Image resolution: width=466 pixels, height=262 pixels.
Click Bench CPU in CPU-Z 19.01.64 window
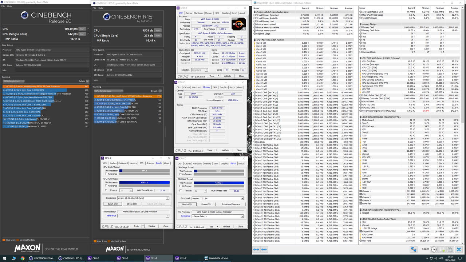pyautogui.click(x=112, y=204)
